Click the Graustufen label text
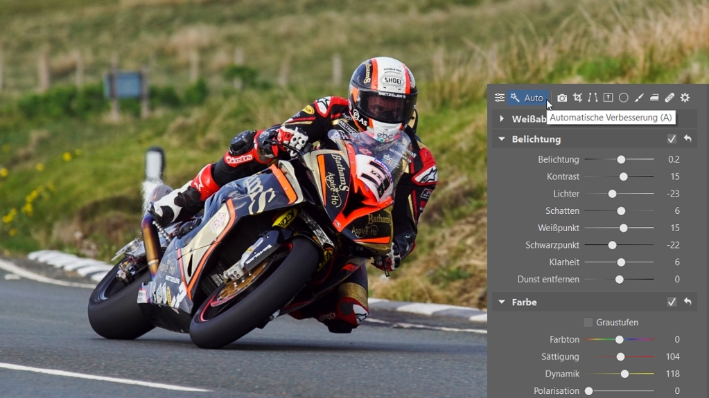 [618, 323]
